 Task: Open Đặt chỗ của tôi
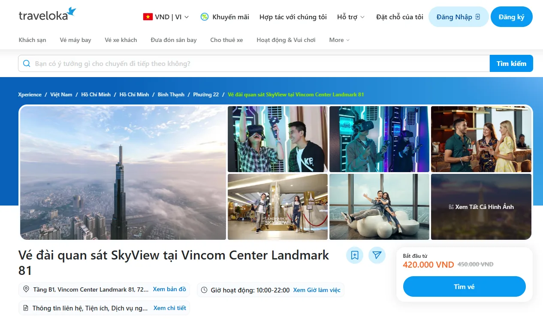tap(400, 17)
